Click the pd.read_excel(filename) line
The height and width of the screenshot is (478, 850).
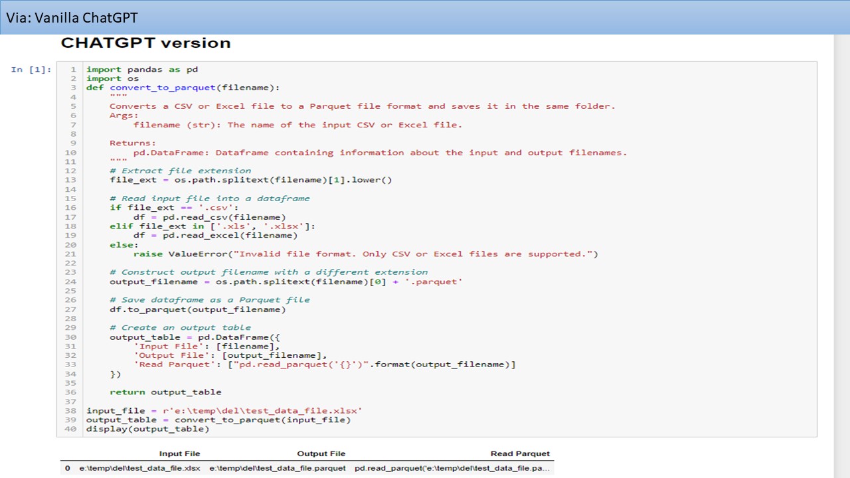tap(215, 235)
